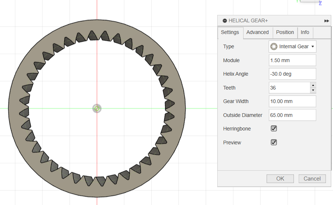Increase the Teeth count with the up arrow
This screenshot has width=333, height=205.
tap(313, 85)
